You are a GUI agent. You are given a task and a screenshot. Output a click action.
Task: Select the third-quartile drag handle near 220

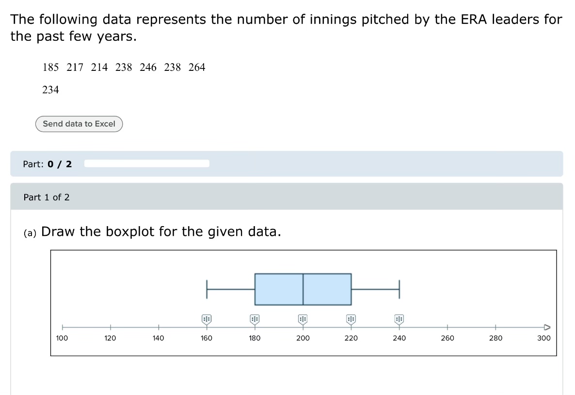[351, 319]
